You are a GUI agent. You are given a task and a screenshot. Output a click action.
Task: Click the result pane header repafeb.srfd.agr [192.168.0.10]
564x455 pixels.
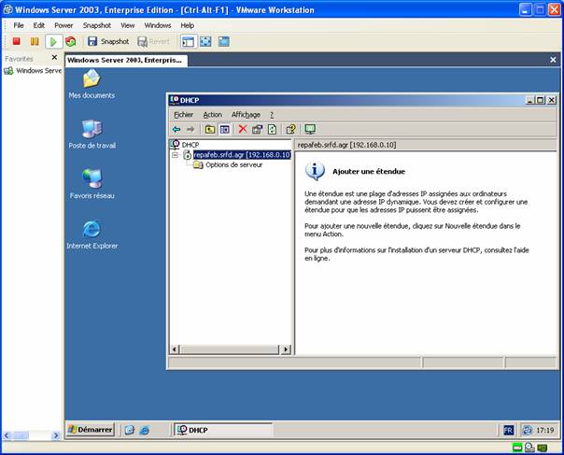point(346,145)
